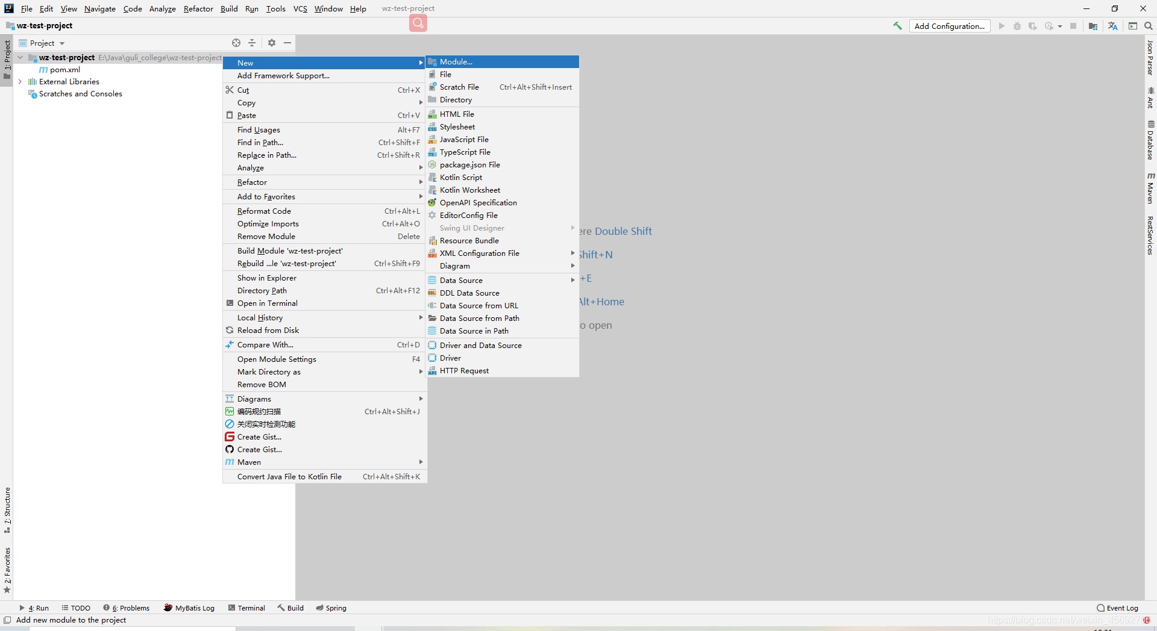Expand the Refactor submenu in context menu
This screenshot has width=1157, height=631.
click(x=325, y=182)
